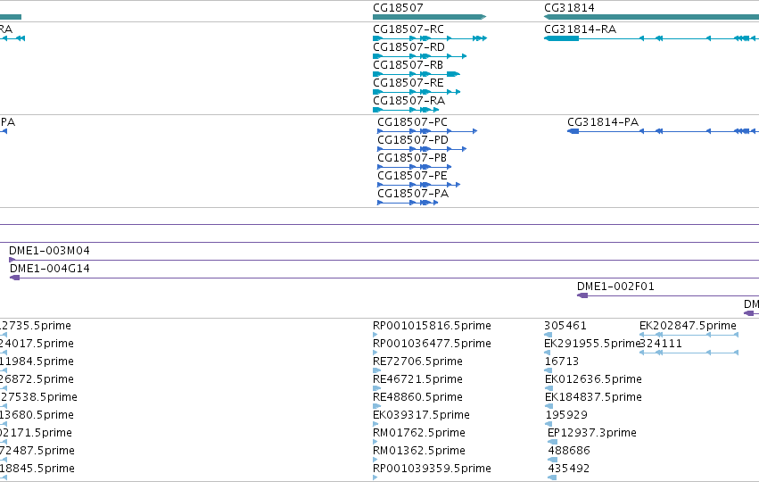Select the arrow glyph under 488686
759x482 pixels.
[x=552, y=460]
